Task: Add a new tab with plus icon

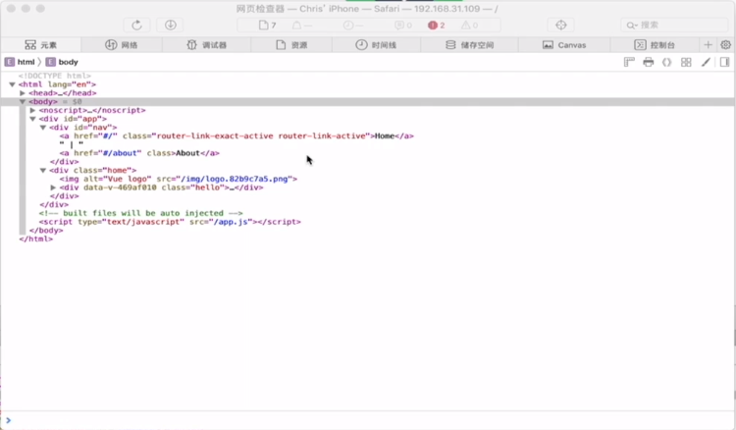Action: (x=708, y=45)
